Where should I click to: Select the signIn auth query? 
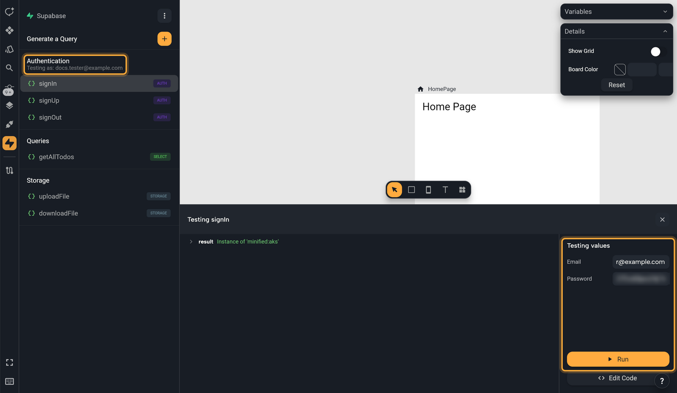(x=99, y=84)
